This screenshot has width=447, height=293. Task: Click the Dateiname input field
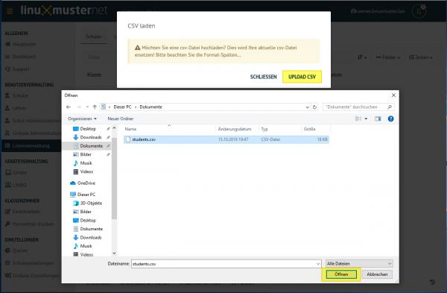tap(223, 264)
